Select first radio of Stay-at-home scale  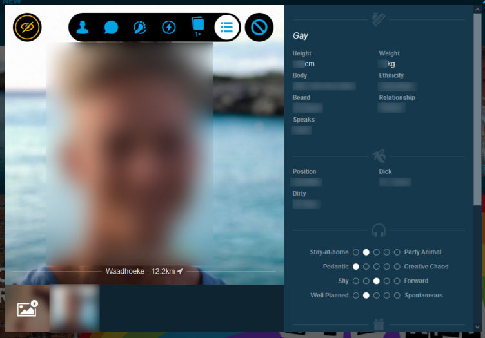click(356, 252)
